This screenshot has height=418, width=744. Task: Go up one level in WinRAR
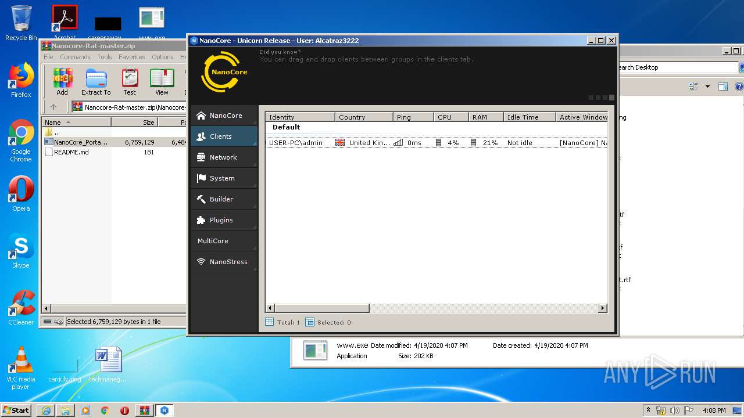(x=53, y=107)
